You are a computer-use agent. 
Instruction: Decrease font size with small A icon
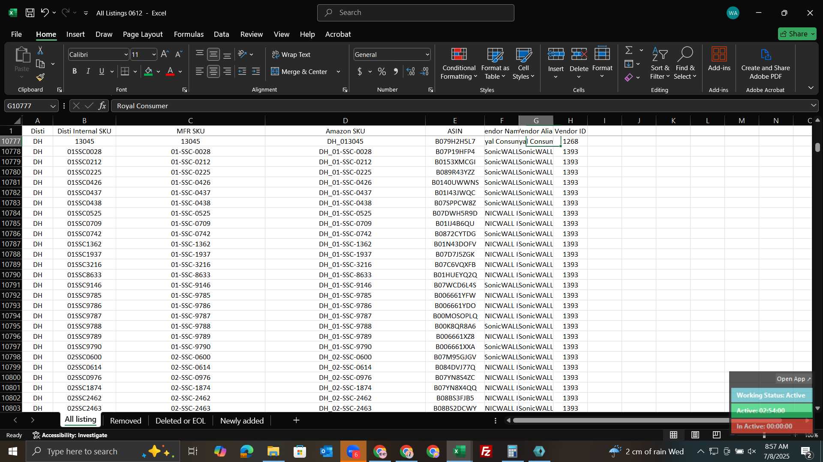click(179, 54)
